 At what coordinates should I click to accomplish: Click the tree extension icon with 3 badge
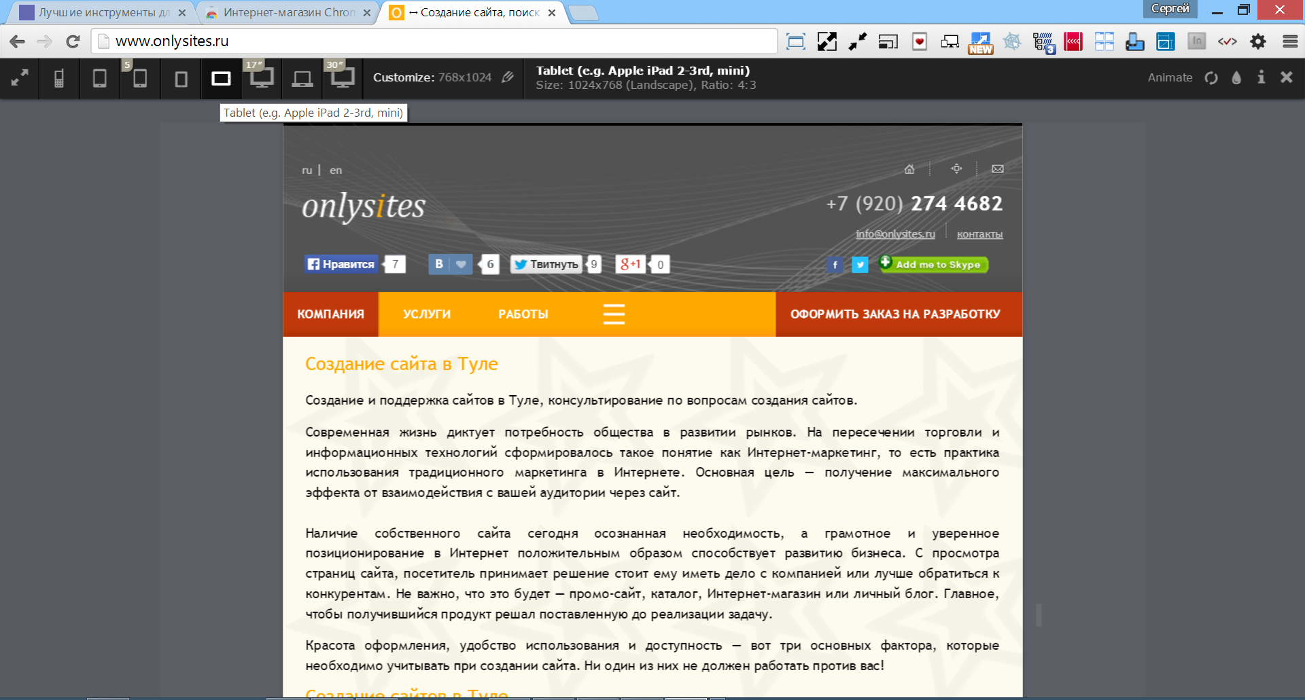1043,42
